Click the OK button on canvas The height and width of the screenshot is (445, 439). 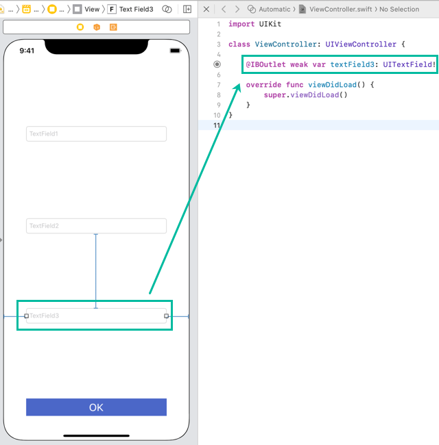(97, 407)
